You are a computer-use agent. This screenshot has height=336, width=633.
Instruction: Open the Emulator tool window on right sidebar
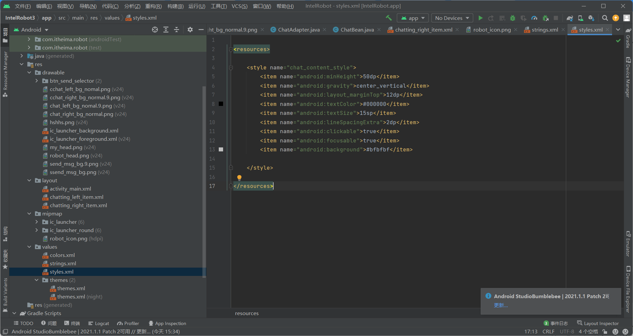point(628,243)
